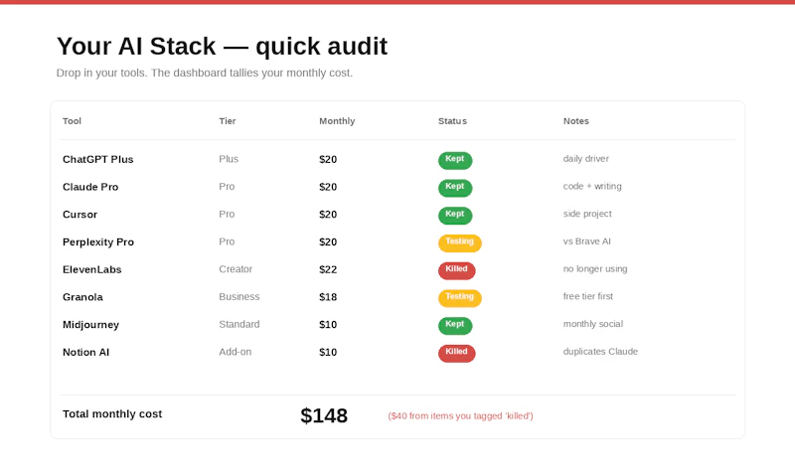Select the Perplexity Pro tool name
The width and height of the screenshot is (795, 476).
point(97,242)
